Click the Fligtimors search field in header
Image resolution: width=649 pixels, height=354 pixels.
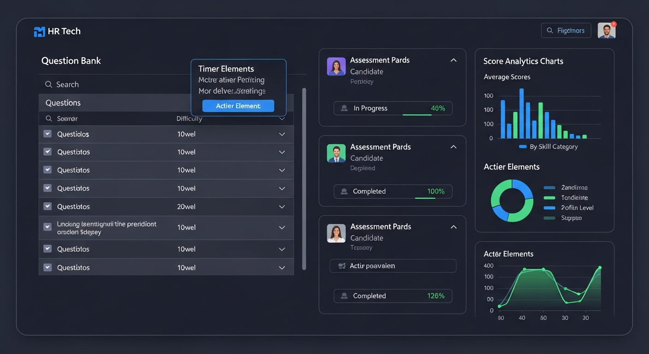click(x=566, y=31)
